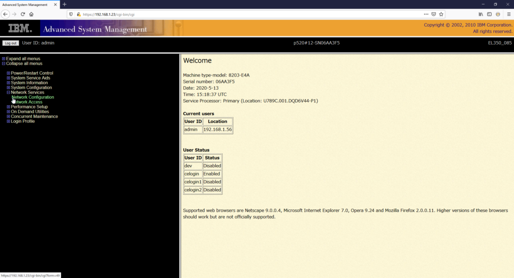The image size is (514, 278).
Task: Open Network Configuration link
Action: pos(33,97)
